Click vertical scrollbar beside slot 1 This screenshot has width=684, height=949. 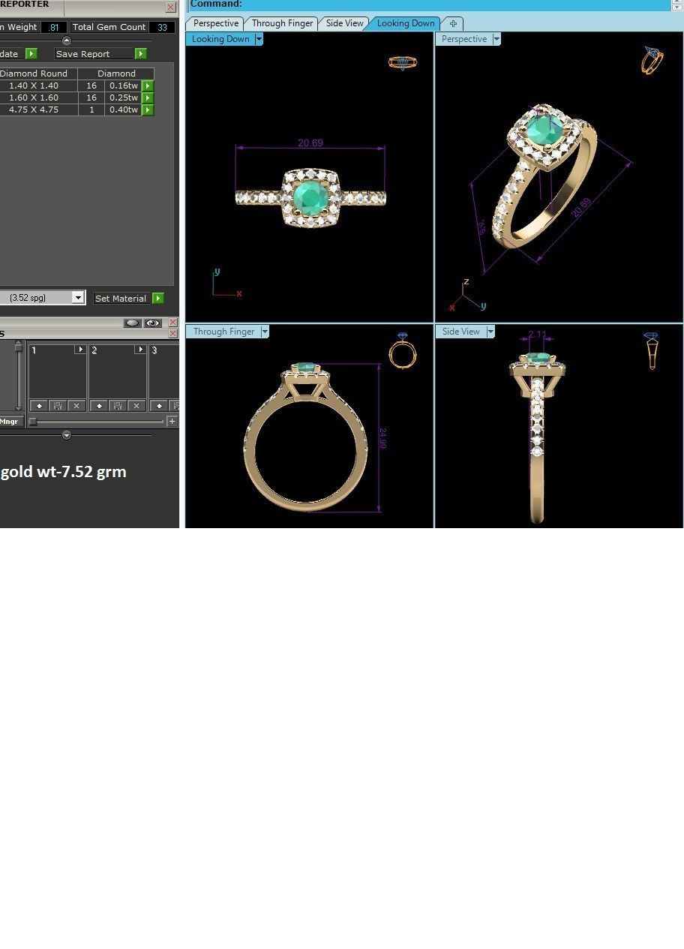[x=19, y=376]
